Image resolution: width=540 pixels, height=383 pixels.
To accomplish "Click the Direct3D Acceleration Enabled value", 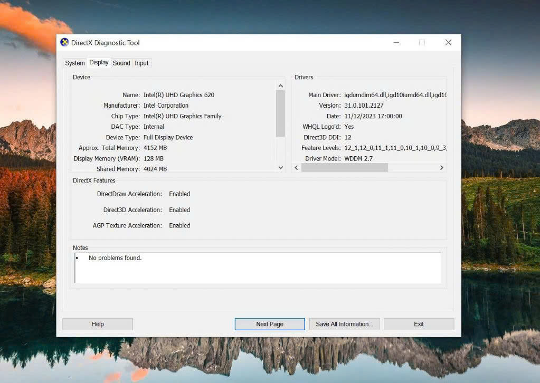I will (179, 210).
